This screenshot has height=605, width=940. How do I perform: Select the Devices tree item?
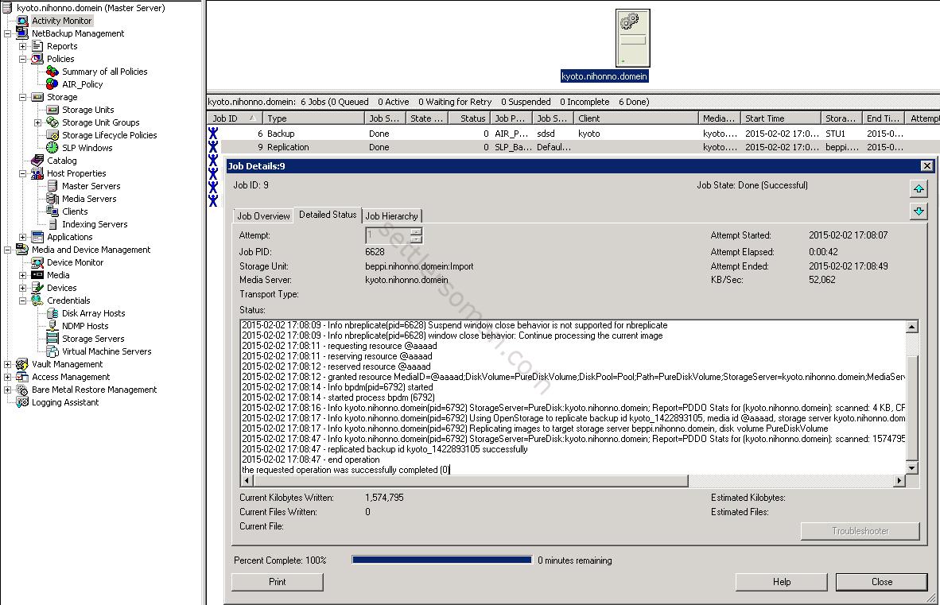tap(62, 288)
